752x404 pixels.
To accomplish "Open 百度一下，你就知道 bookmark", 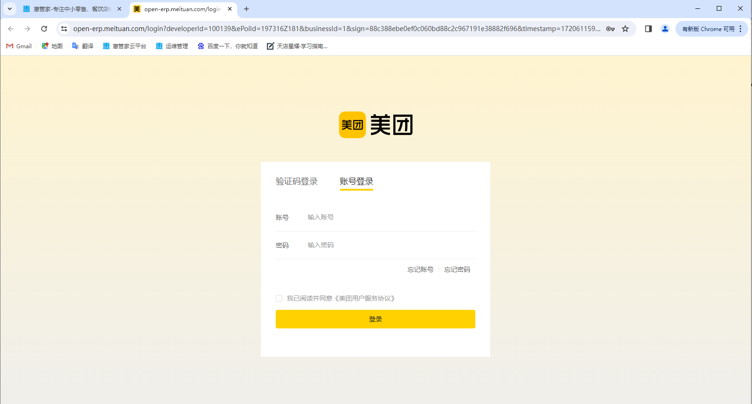I will [227, 46].
